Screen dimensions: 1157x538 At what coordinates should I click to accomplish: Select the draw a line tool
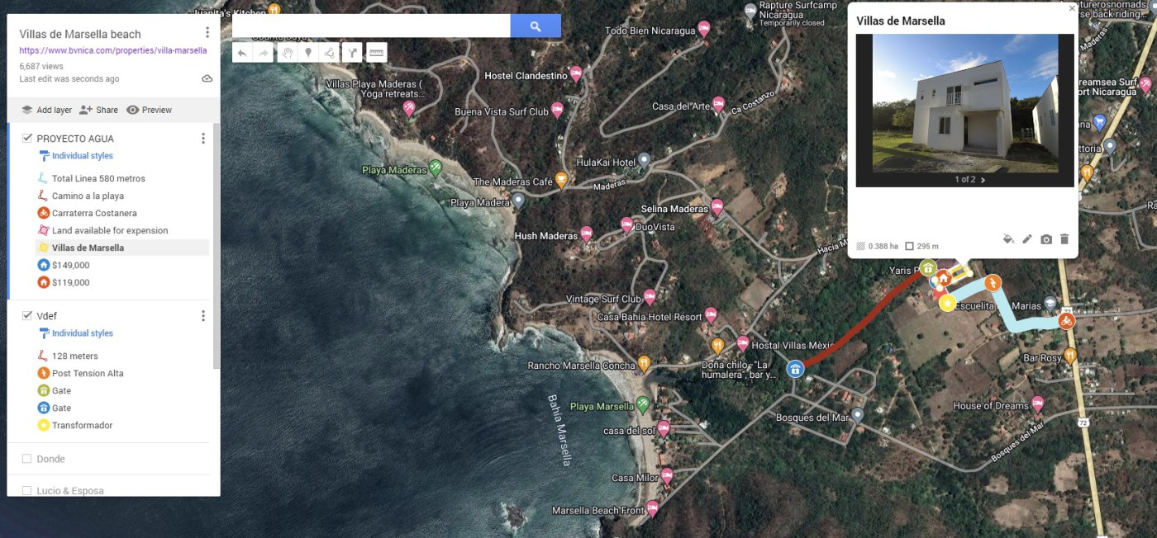click(330, 53)
